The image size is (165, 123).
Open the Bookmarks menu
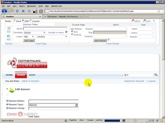coord(32,6)
